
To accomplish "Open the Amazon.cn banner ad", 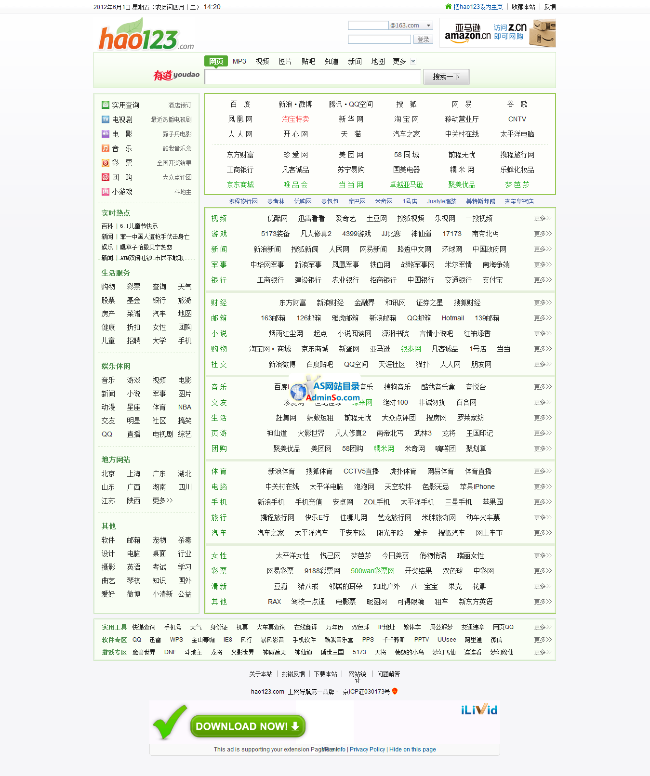I will coord(497,33).
